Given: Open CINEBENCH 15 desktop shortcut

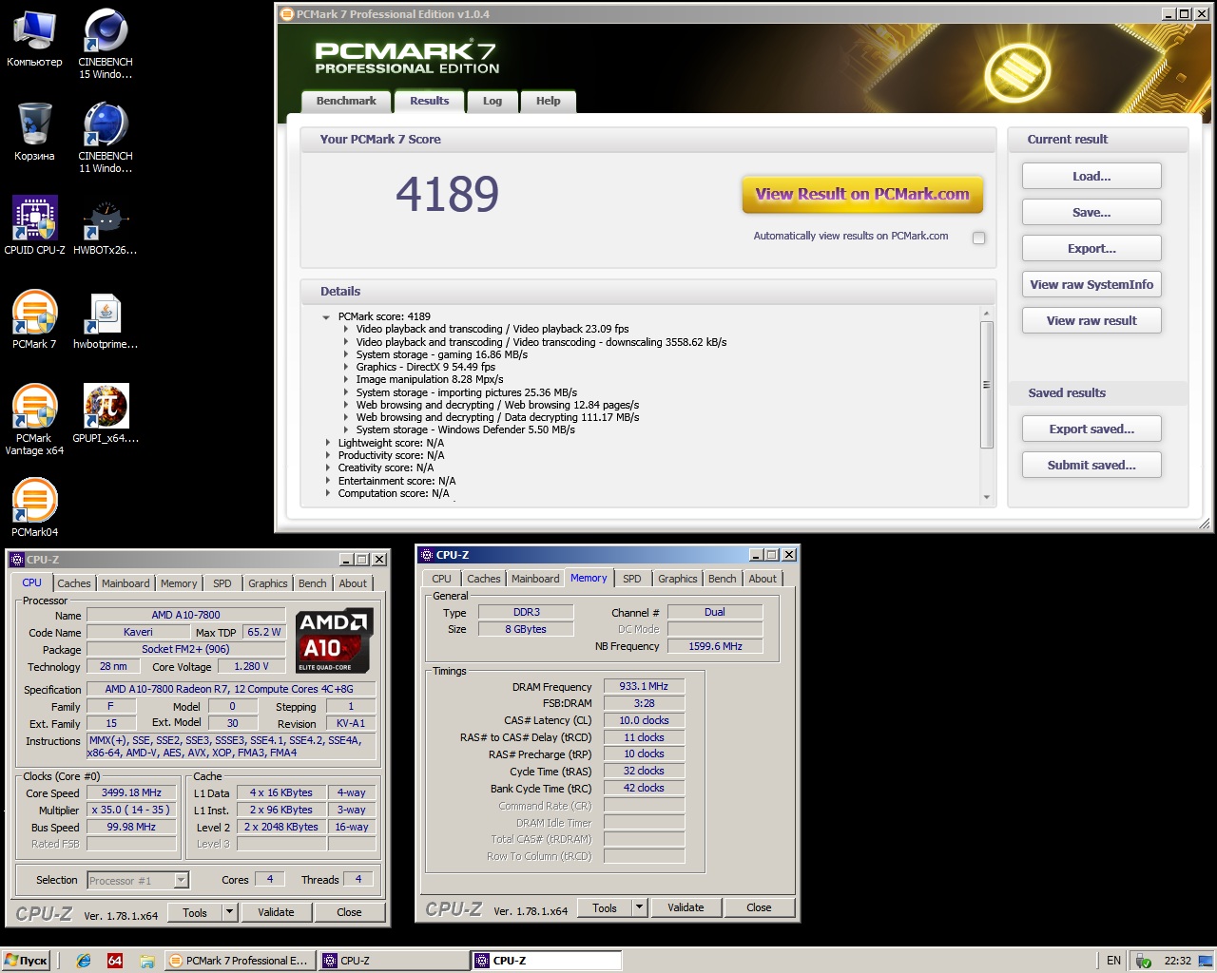Looking at the screenshot, I should (105, 43).
